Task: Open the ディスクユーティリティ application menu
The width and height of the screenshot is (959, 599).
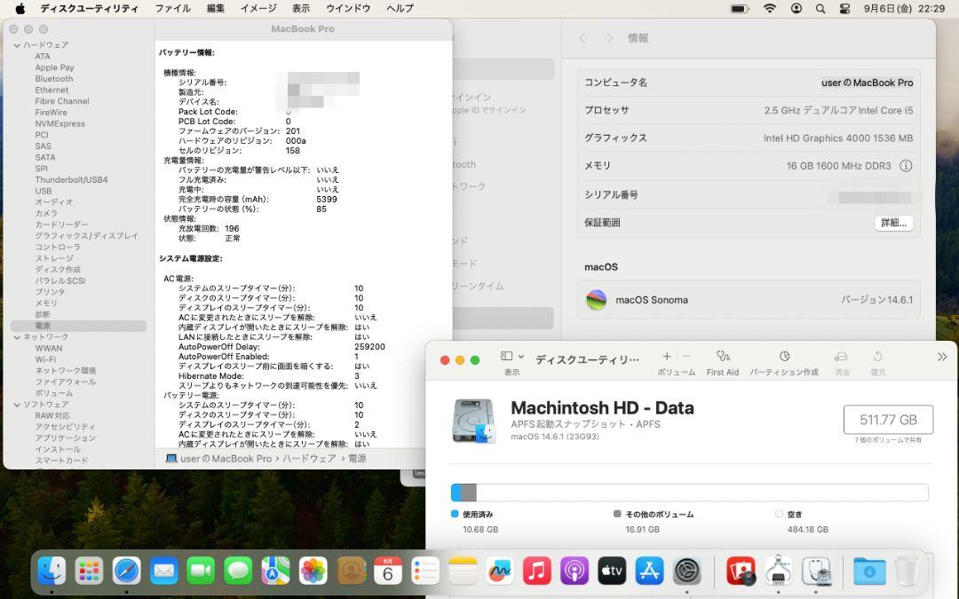Action: pos(90,9)
